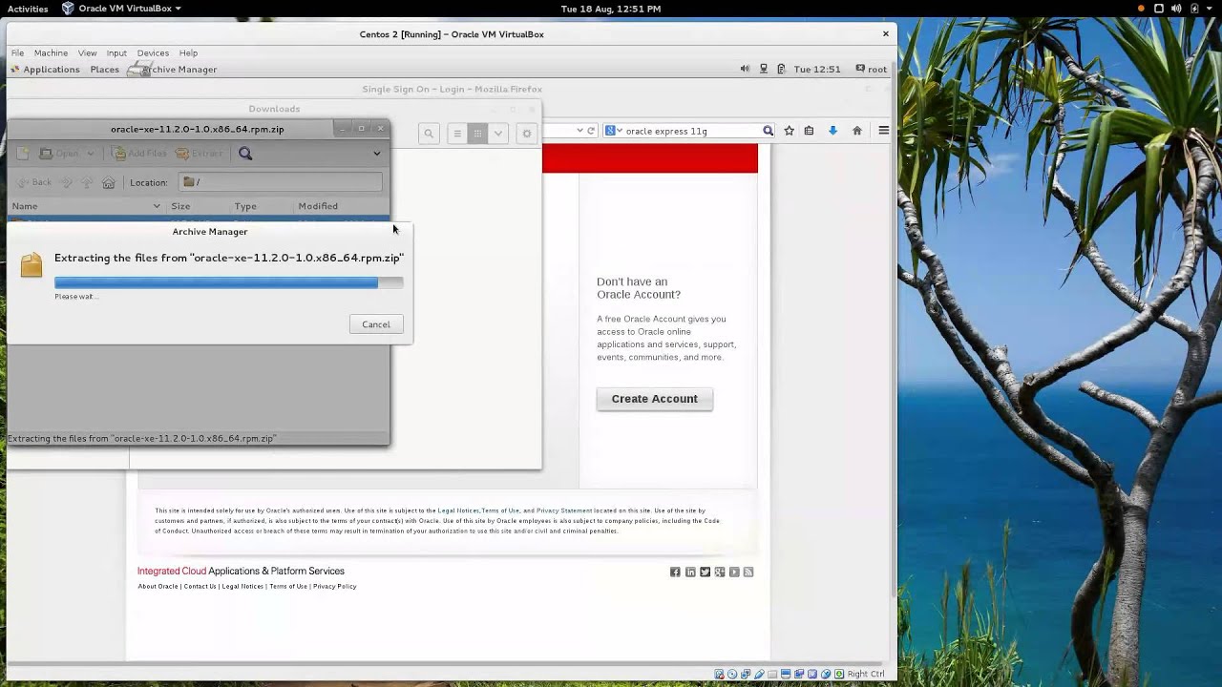Click the Location path field
Viewport: 1222px width, 687px height.
point(280,182)
